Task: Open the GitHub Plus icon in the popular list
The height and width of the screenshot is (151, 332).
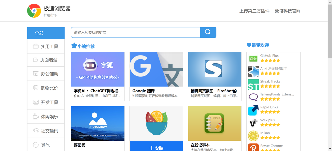Action: (253, 59)
